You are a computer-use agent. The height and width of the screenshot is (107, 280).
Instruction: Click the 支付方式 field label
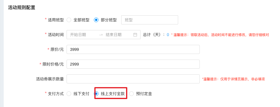tap(56, 94)
